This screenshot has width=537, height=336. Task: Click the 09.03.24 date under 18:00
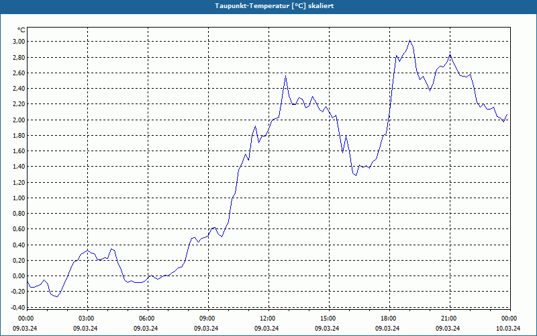387,329
